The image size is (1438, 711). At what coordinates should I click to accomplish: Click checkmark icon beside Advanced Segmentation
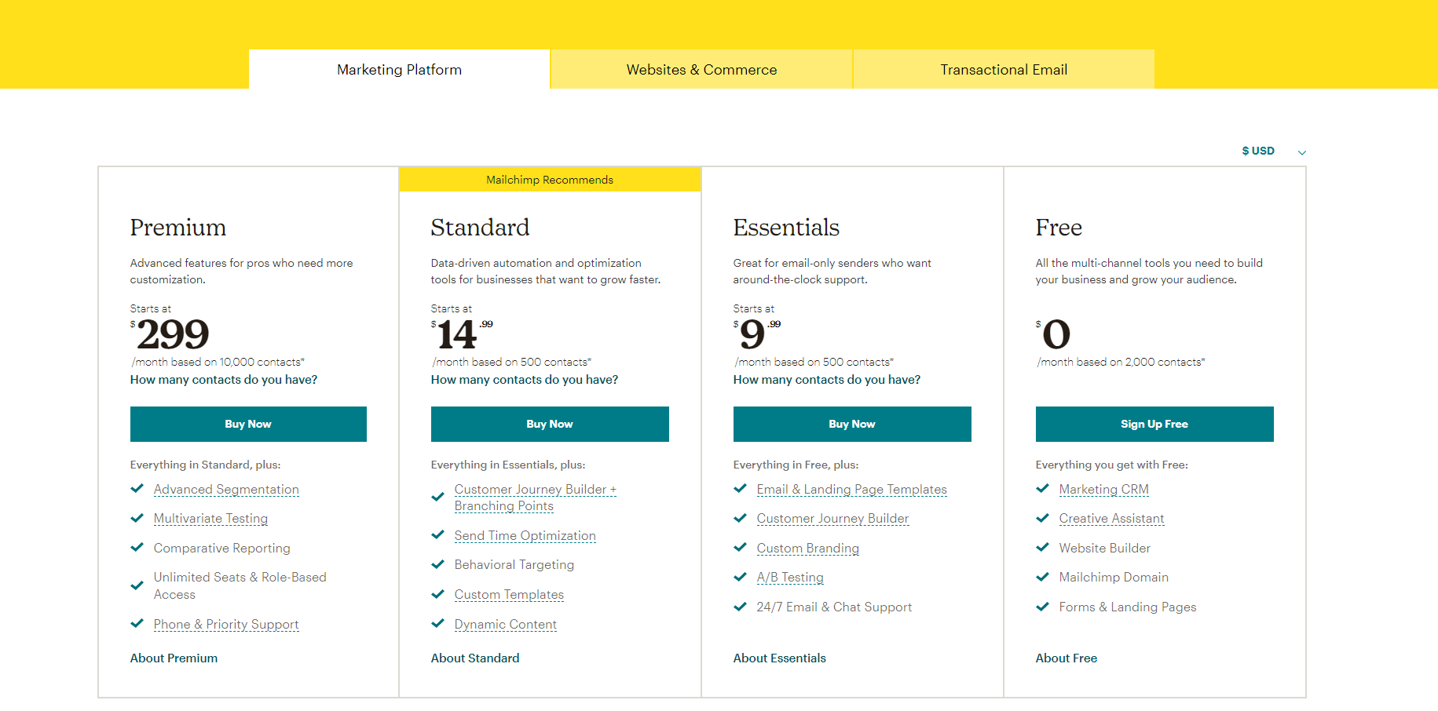(x=137, y=488)
